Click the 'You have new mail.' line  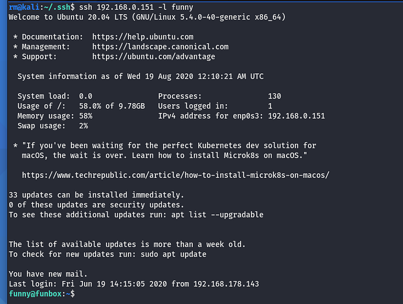(x=48, y=273)
